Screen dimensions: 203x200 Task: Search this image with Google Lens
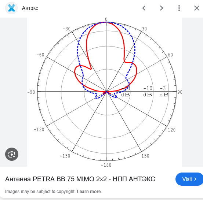[12, 154]
